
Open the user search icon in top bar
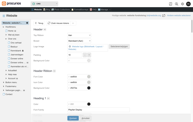pyautogui.click(x=176, y=4)
